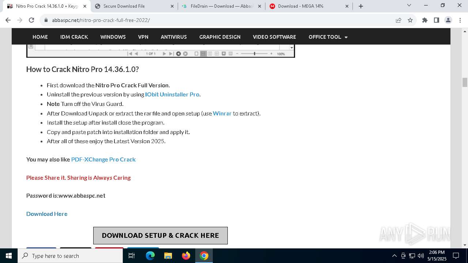468x263 pixels.
Task: Click the Password is:www.abbaspc.net text
Action: [66, 195]
